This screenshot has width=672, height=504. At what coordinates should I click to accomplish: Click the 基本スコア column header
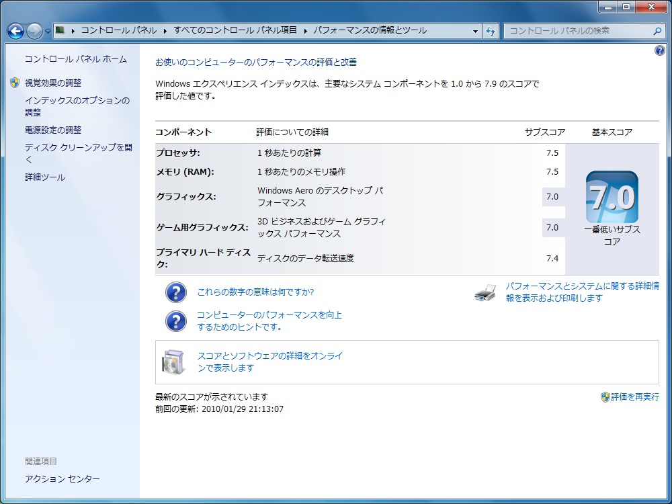click(612, 132)
